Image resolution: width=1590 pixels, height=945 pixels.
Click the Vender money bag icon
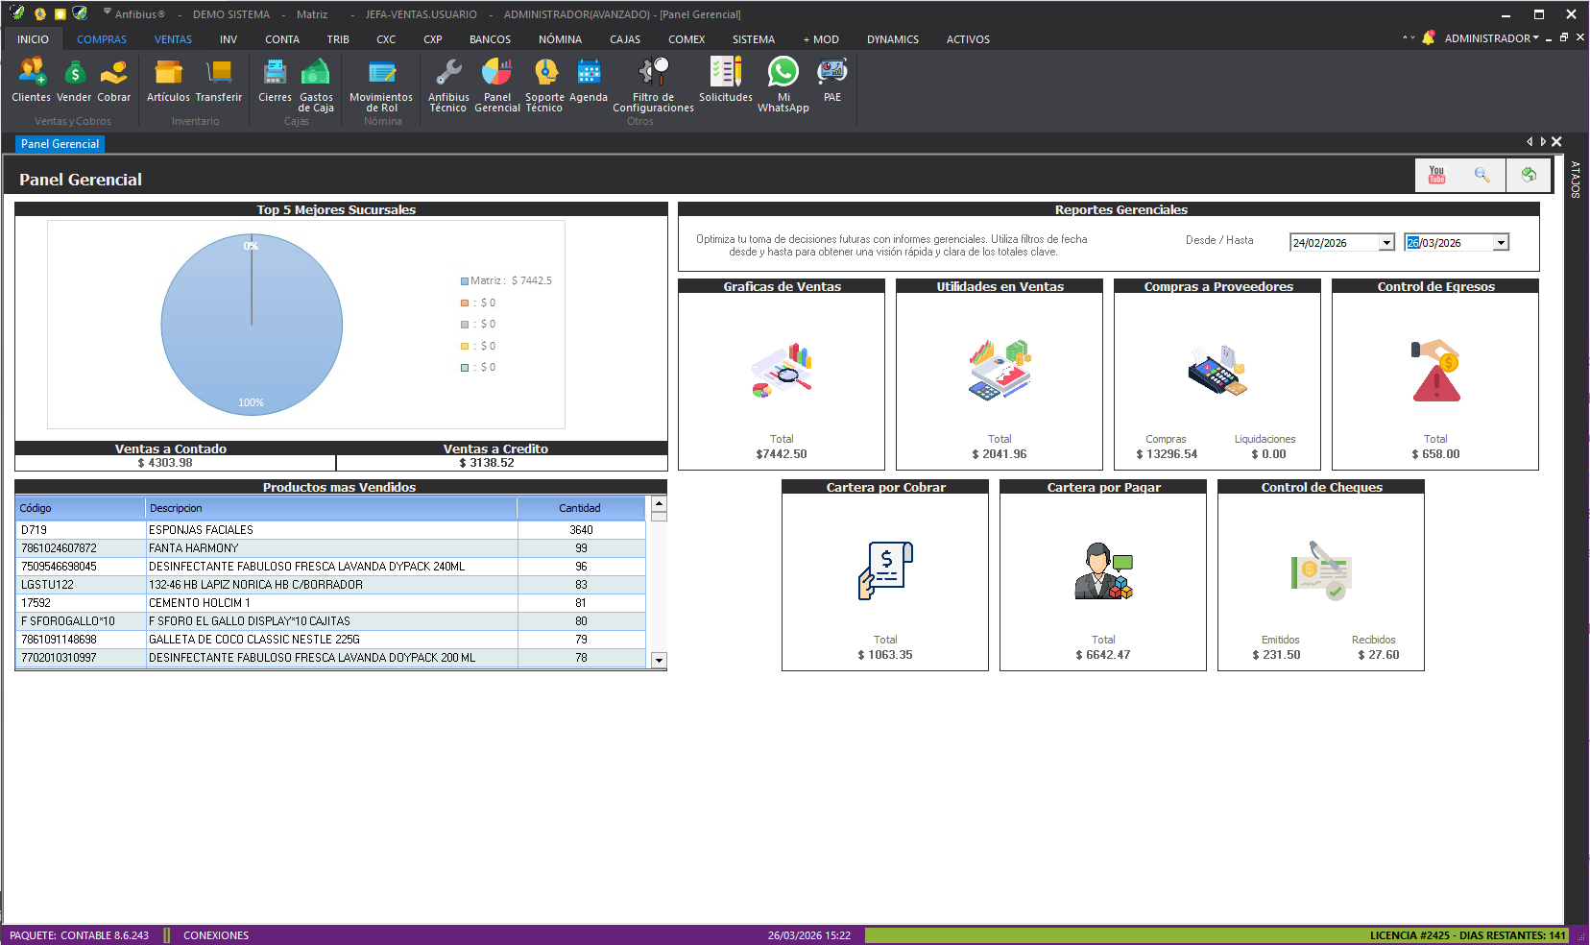pyautogui.click(x=74, y=73)
